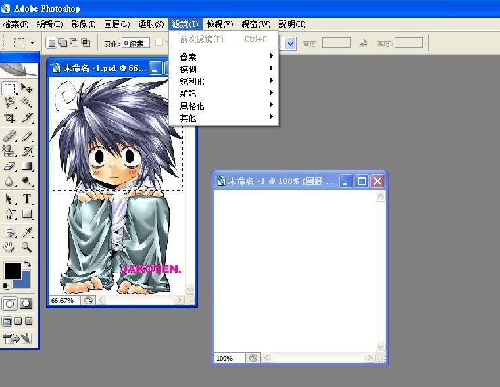
Task: Switch to full screen mode
Action: [x=28, y=321]
